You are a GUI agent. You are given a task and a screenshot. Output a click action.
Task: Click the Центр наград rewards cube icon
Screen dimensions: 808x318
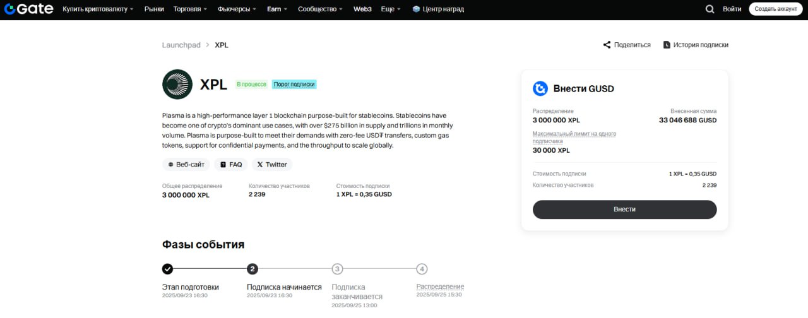pyautogui.click(x=416, y=9)
